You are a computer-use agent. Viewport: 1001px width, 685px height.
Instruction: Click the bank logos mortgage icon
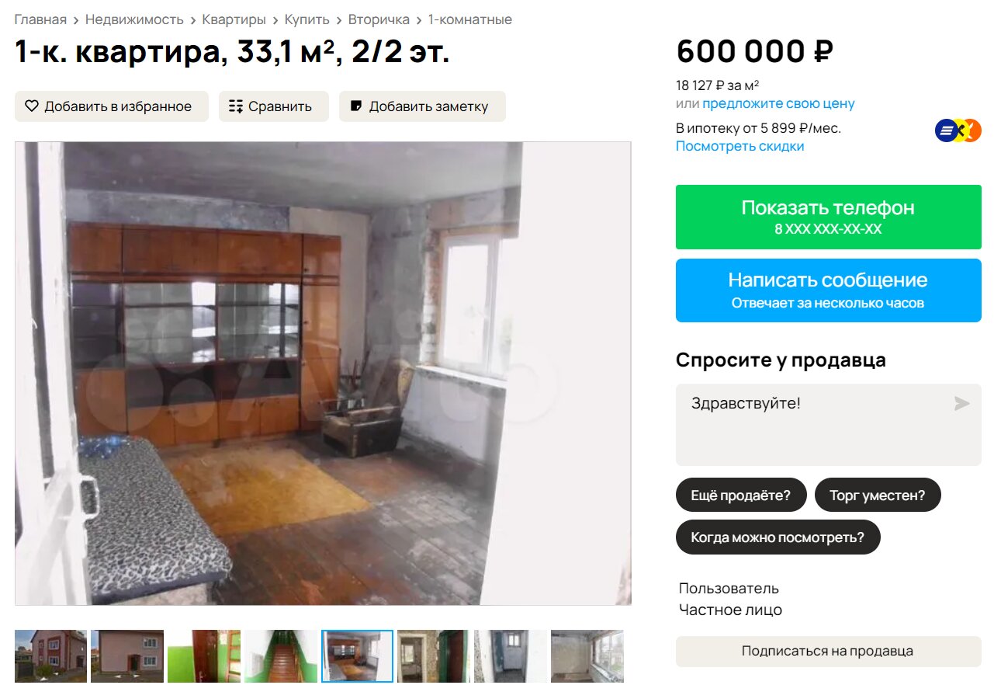pyautogui.click(x=958, y=131)
